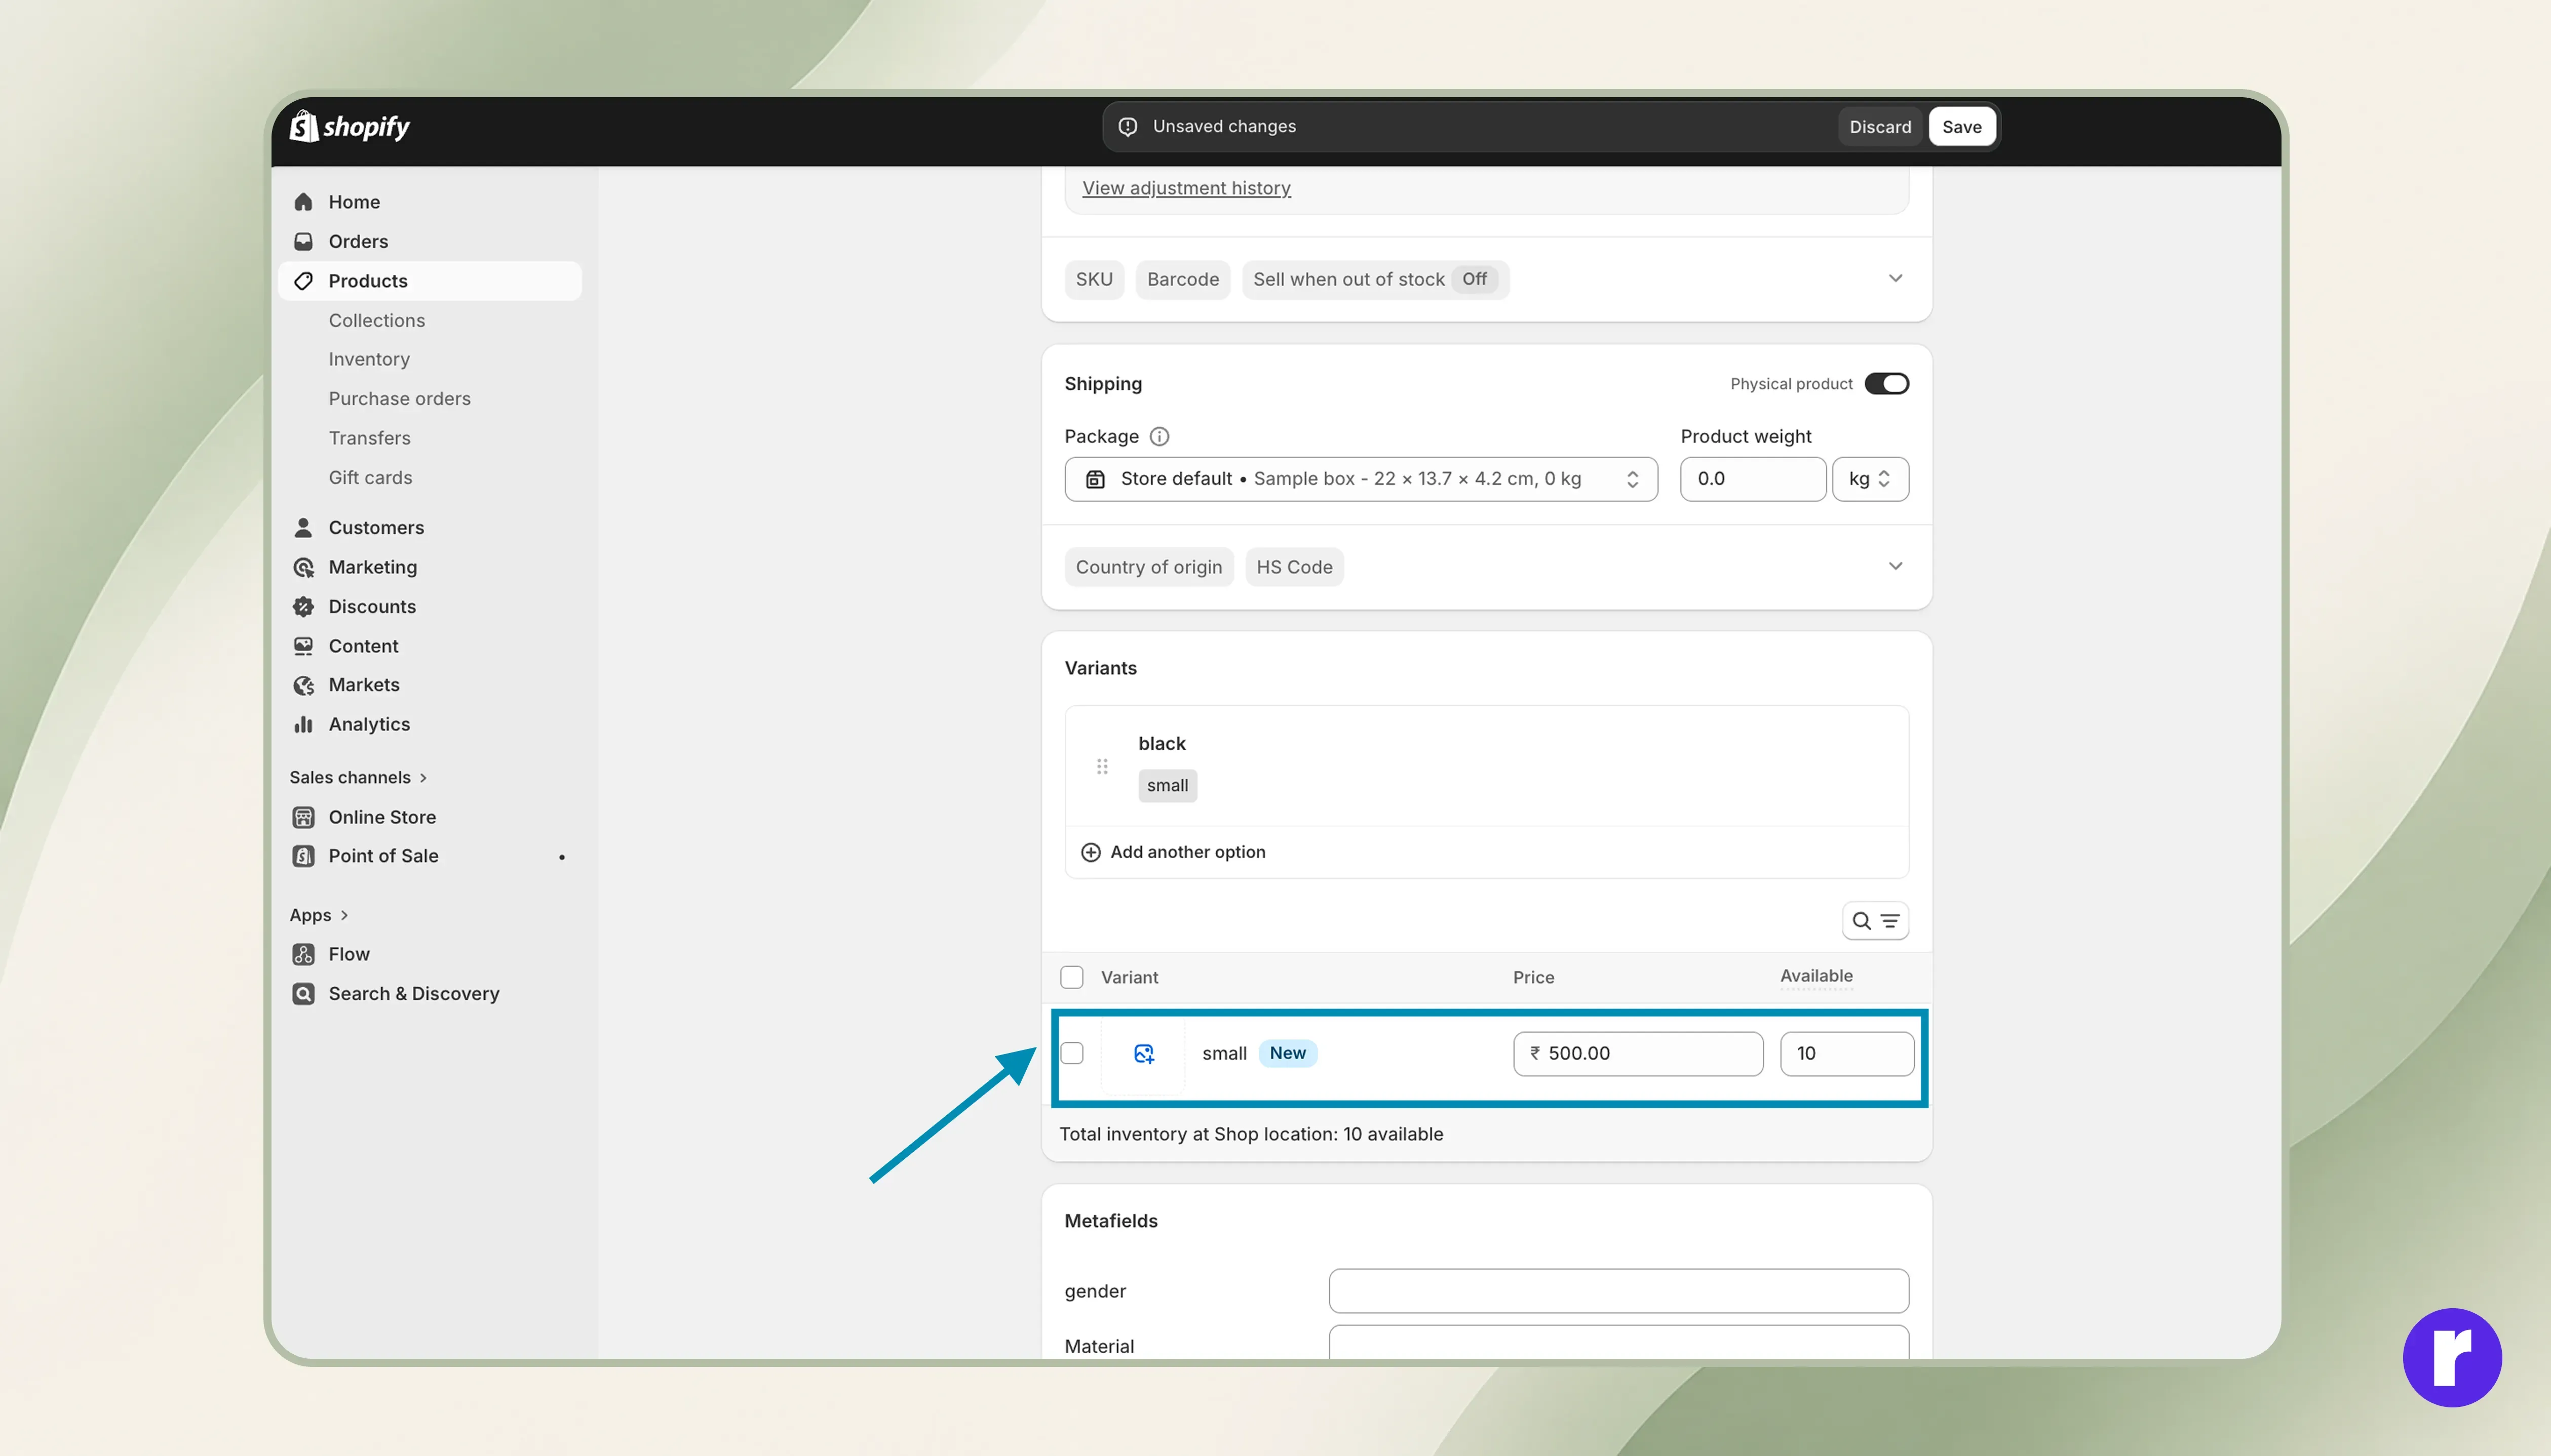
Task: Open the Flow app icon
Action: coord(303,954)
